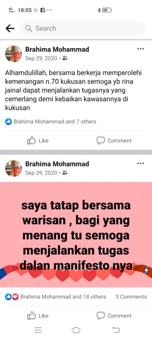Open Brahima Mohammad name on first post
152x339 pixels.
click(57, 49)
